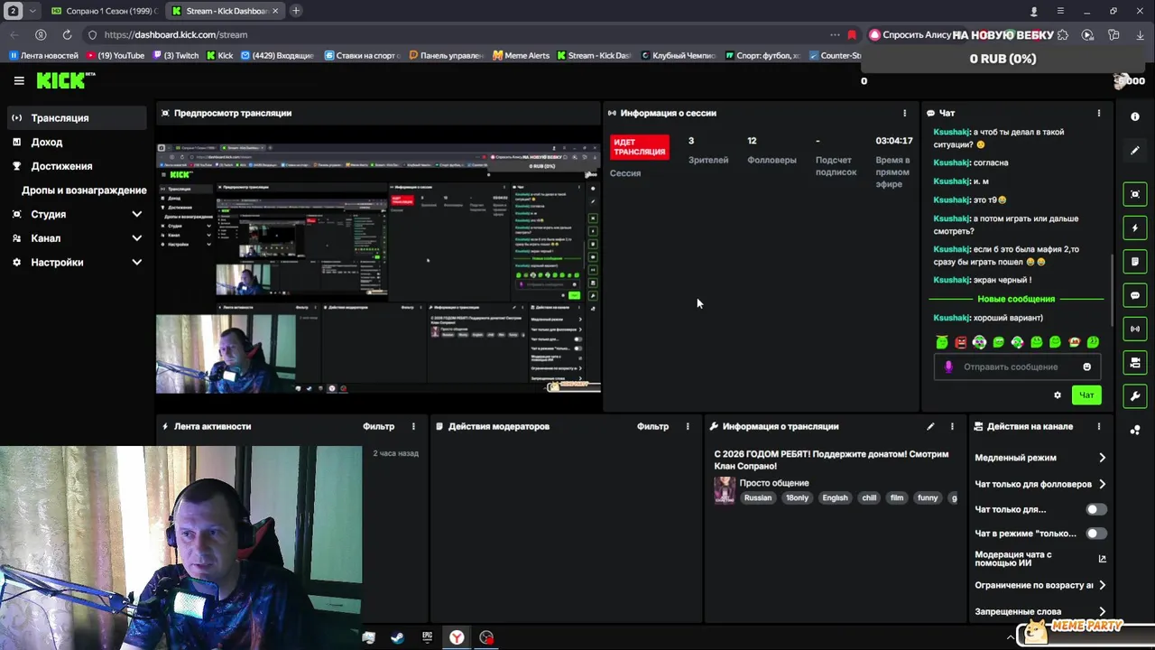Select Трансляция in the sidebar

[76, 117]
